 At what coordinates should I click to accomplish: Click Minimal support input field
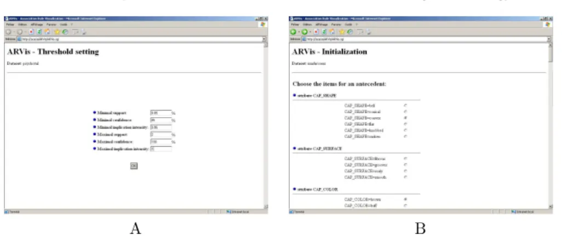[x=161, y=113]
